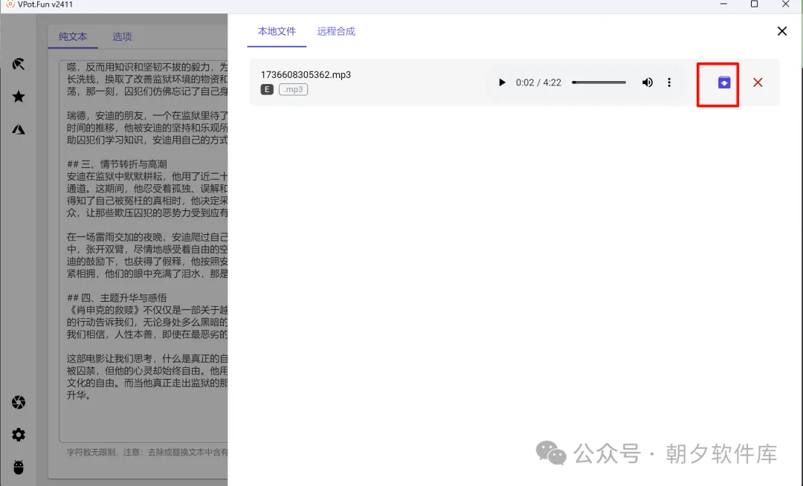Click the playback progress bar
803x486 pixels.
pos(599,82)
